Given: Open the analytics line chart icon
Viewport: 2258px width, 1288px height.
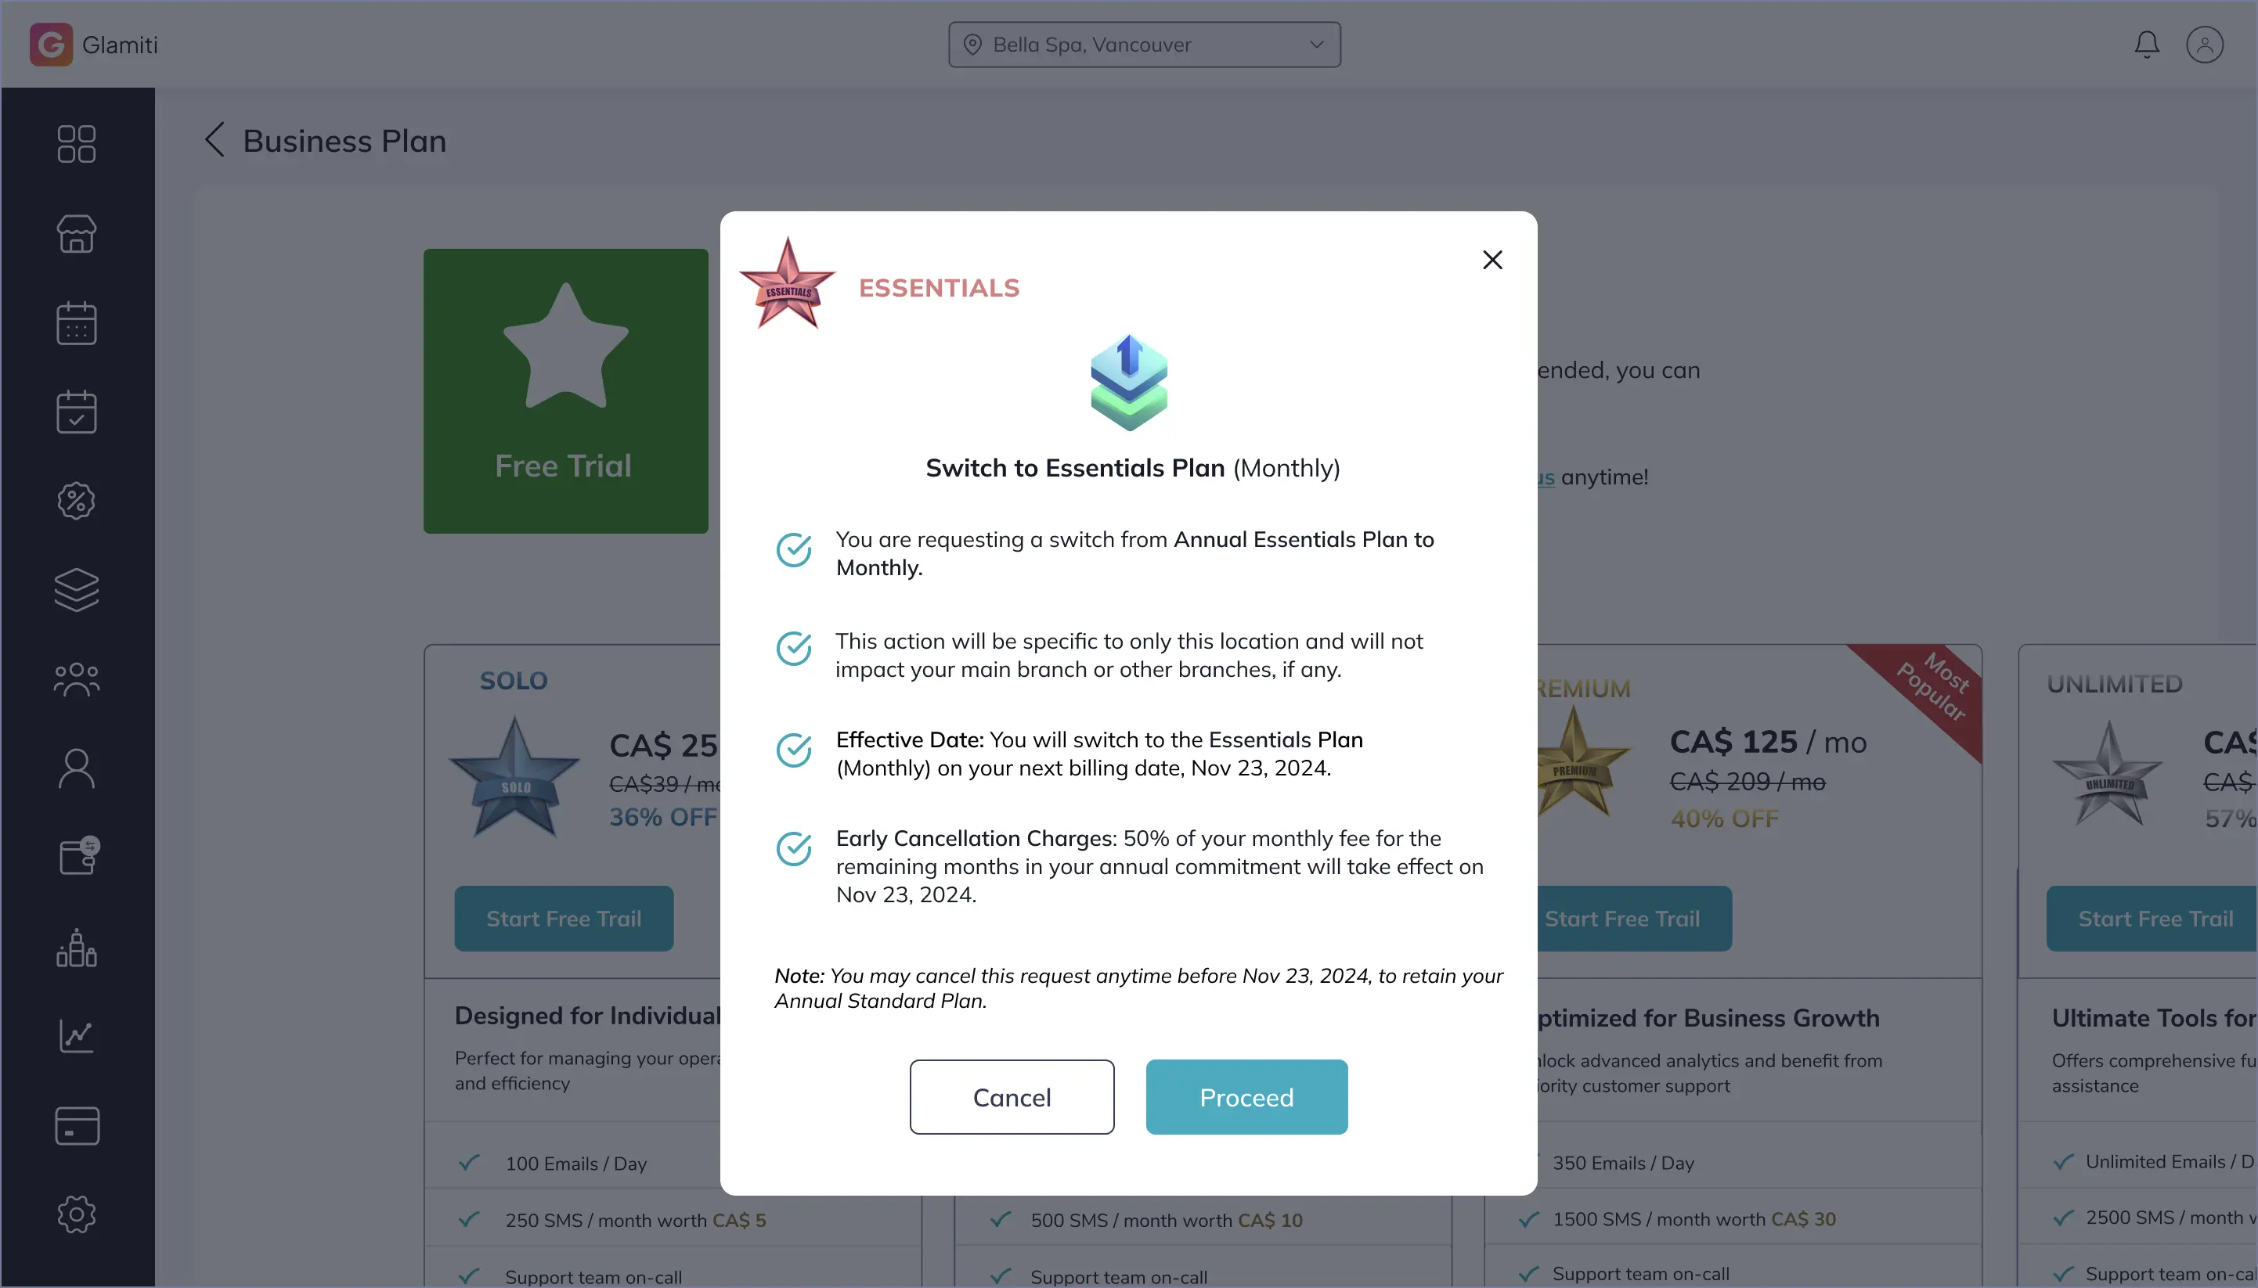Looking at the screenshot, I should tap(76, 1036).
